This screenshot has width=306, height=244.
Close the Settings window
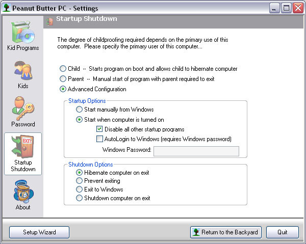click(298, 8)
